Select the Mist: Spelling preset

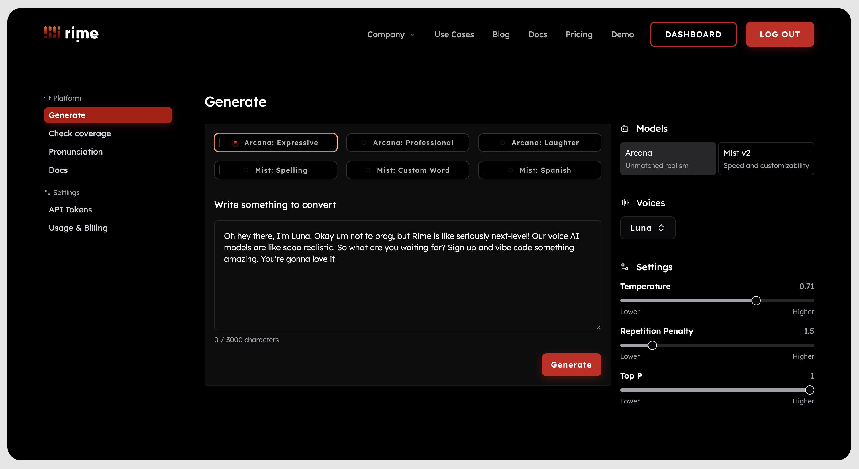(x=275, y=170)
